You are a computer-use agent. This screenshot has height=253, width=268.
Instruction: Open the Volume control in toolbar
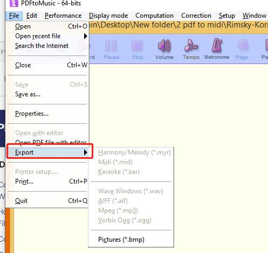pos(164,49)
